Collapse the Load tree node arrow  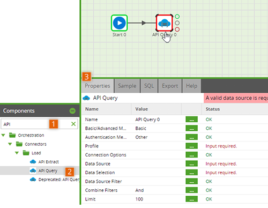pos(17,153)
